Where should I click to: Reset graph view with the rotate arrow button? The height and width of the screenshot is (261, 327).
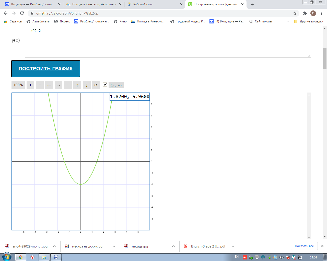(x=96, y=85)
